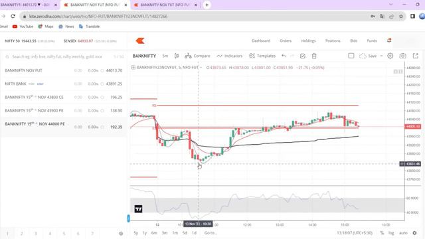Set chart range to 5d
The width and height of the screenshot is (425, 239).
click(185, 233)
